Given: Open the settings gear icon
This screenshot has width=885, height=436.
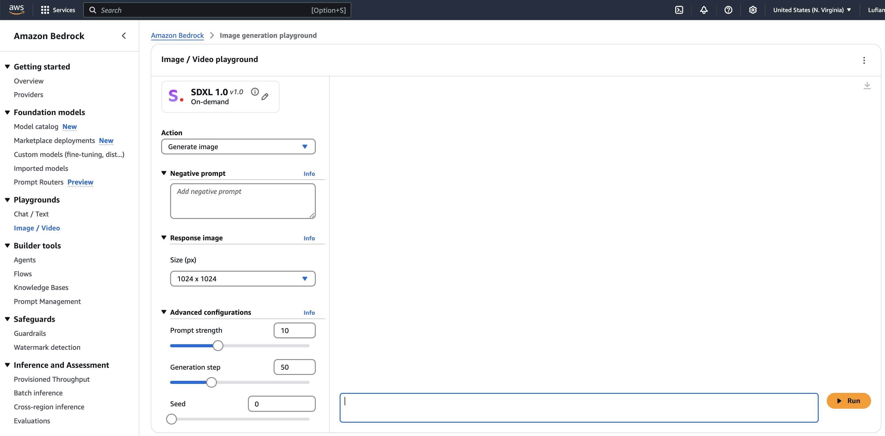Looking at the screenshot, I should 752,10.
